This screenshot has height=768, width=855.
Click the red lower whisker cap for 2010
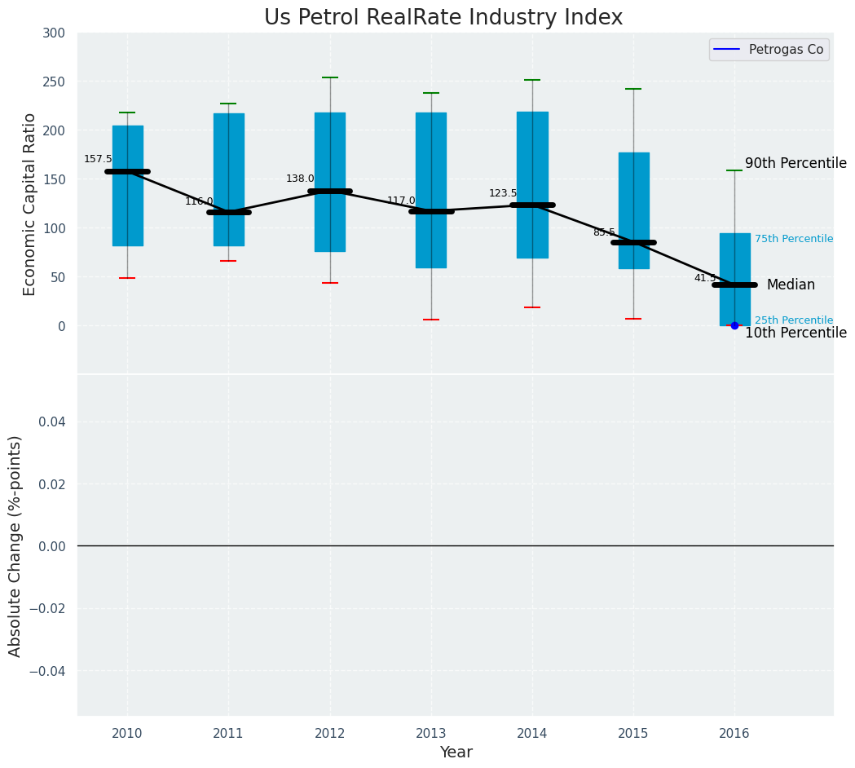[x=127, y=278]
